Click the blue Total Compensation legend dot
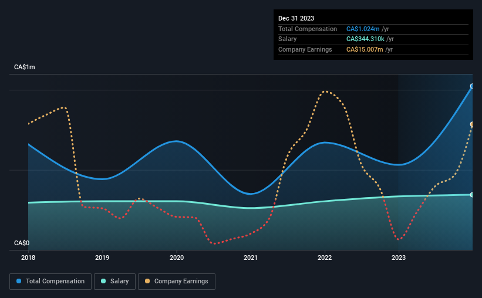Viewport: 482px width, 298px height. [x=19, y=281]
